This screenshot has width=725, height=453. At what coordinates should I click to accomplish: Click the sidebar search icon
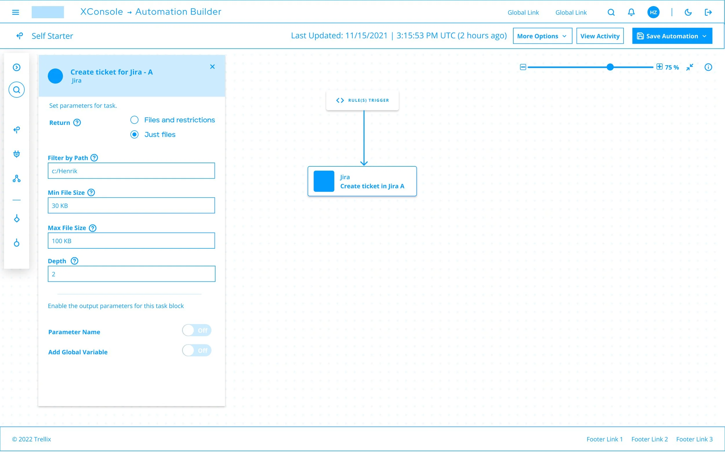pos(17,90)
